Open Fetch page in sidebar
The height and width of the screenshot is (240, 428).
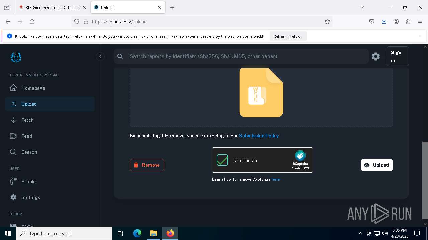[50, 120]
